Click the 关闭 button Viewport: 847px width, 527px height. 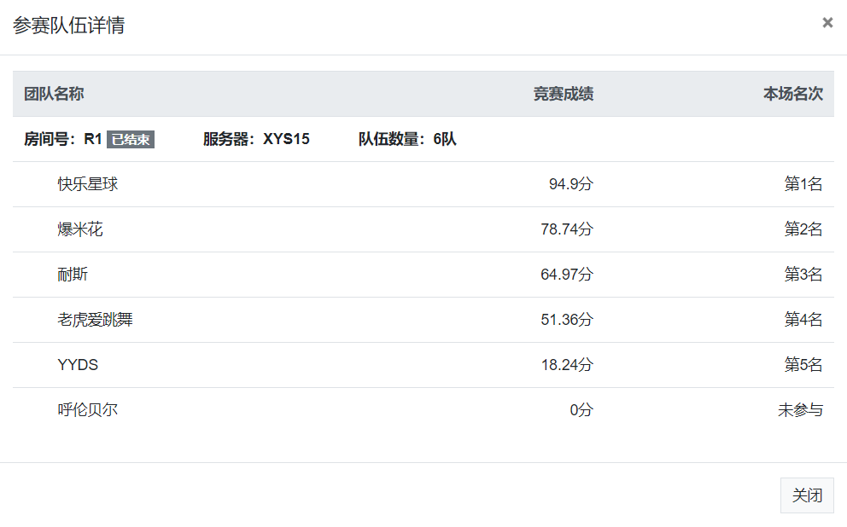(x=807, y=495)
